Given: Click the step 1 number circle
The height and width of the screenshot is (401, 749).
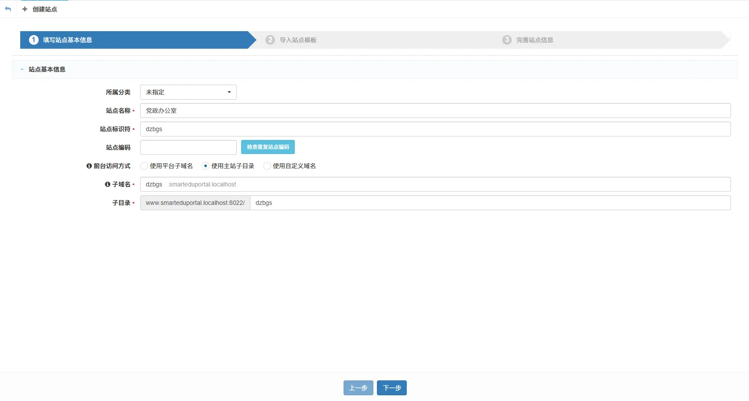Looking at the screenshot, I should tap(34, 40).
